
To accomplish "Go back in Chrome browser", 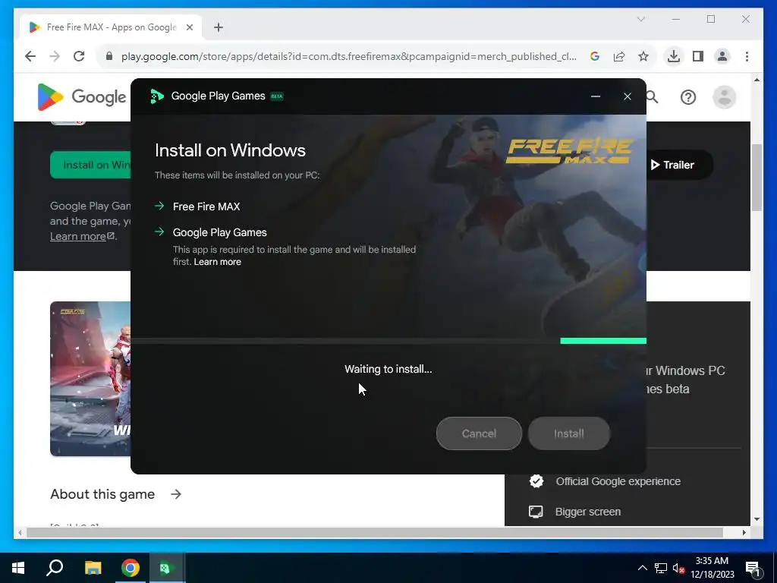I will [x=30, y=56].
